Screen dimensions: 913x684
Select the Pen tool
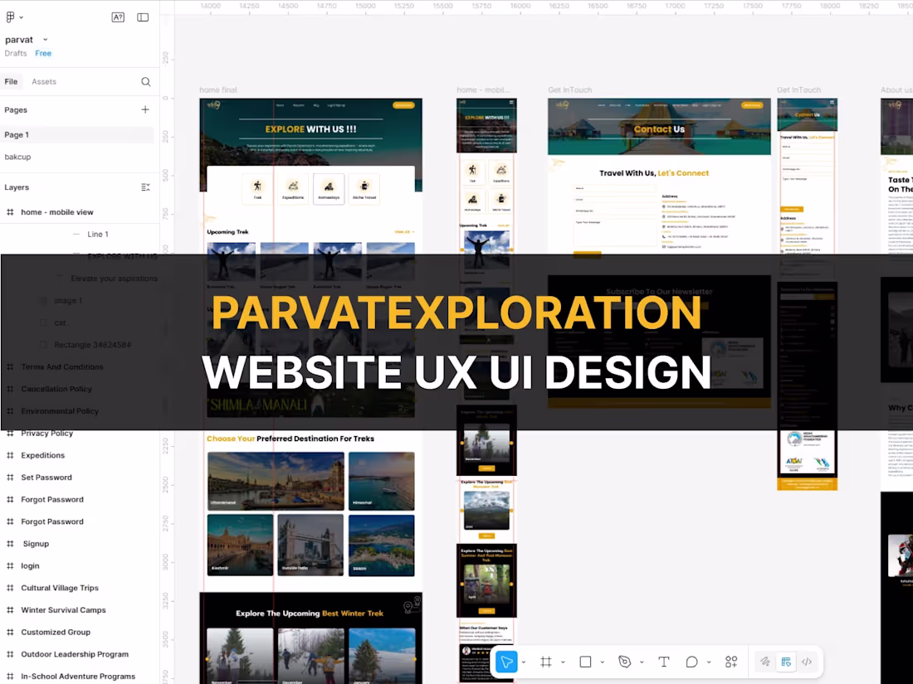click(624, 662)
